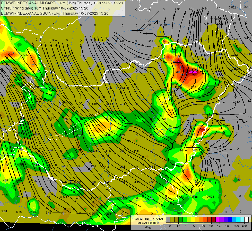Click the legend tick label 120
The width and height of the screenshot is (252, 231).
(220, 226)
